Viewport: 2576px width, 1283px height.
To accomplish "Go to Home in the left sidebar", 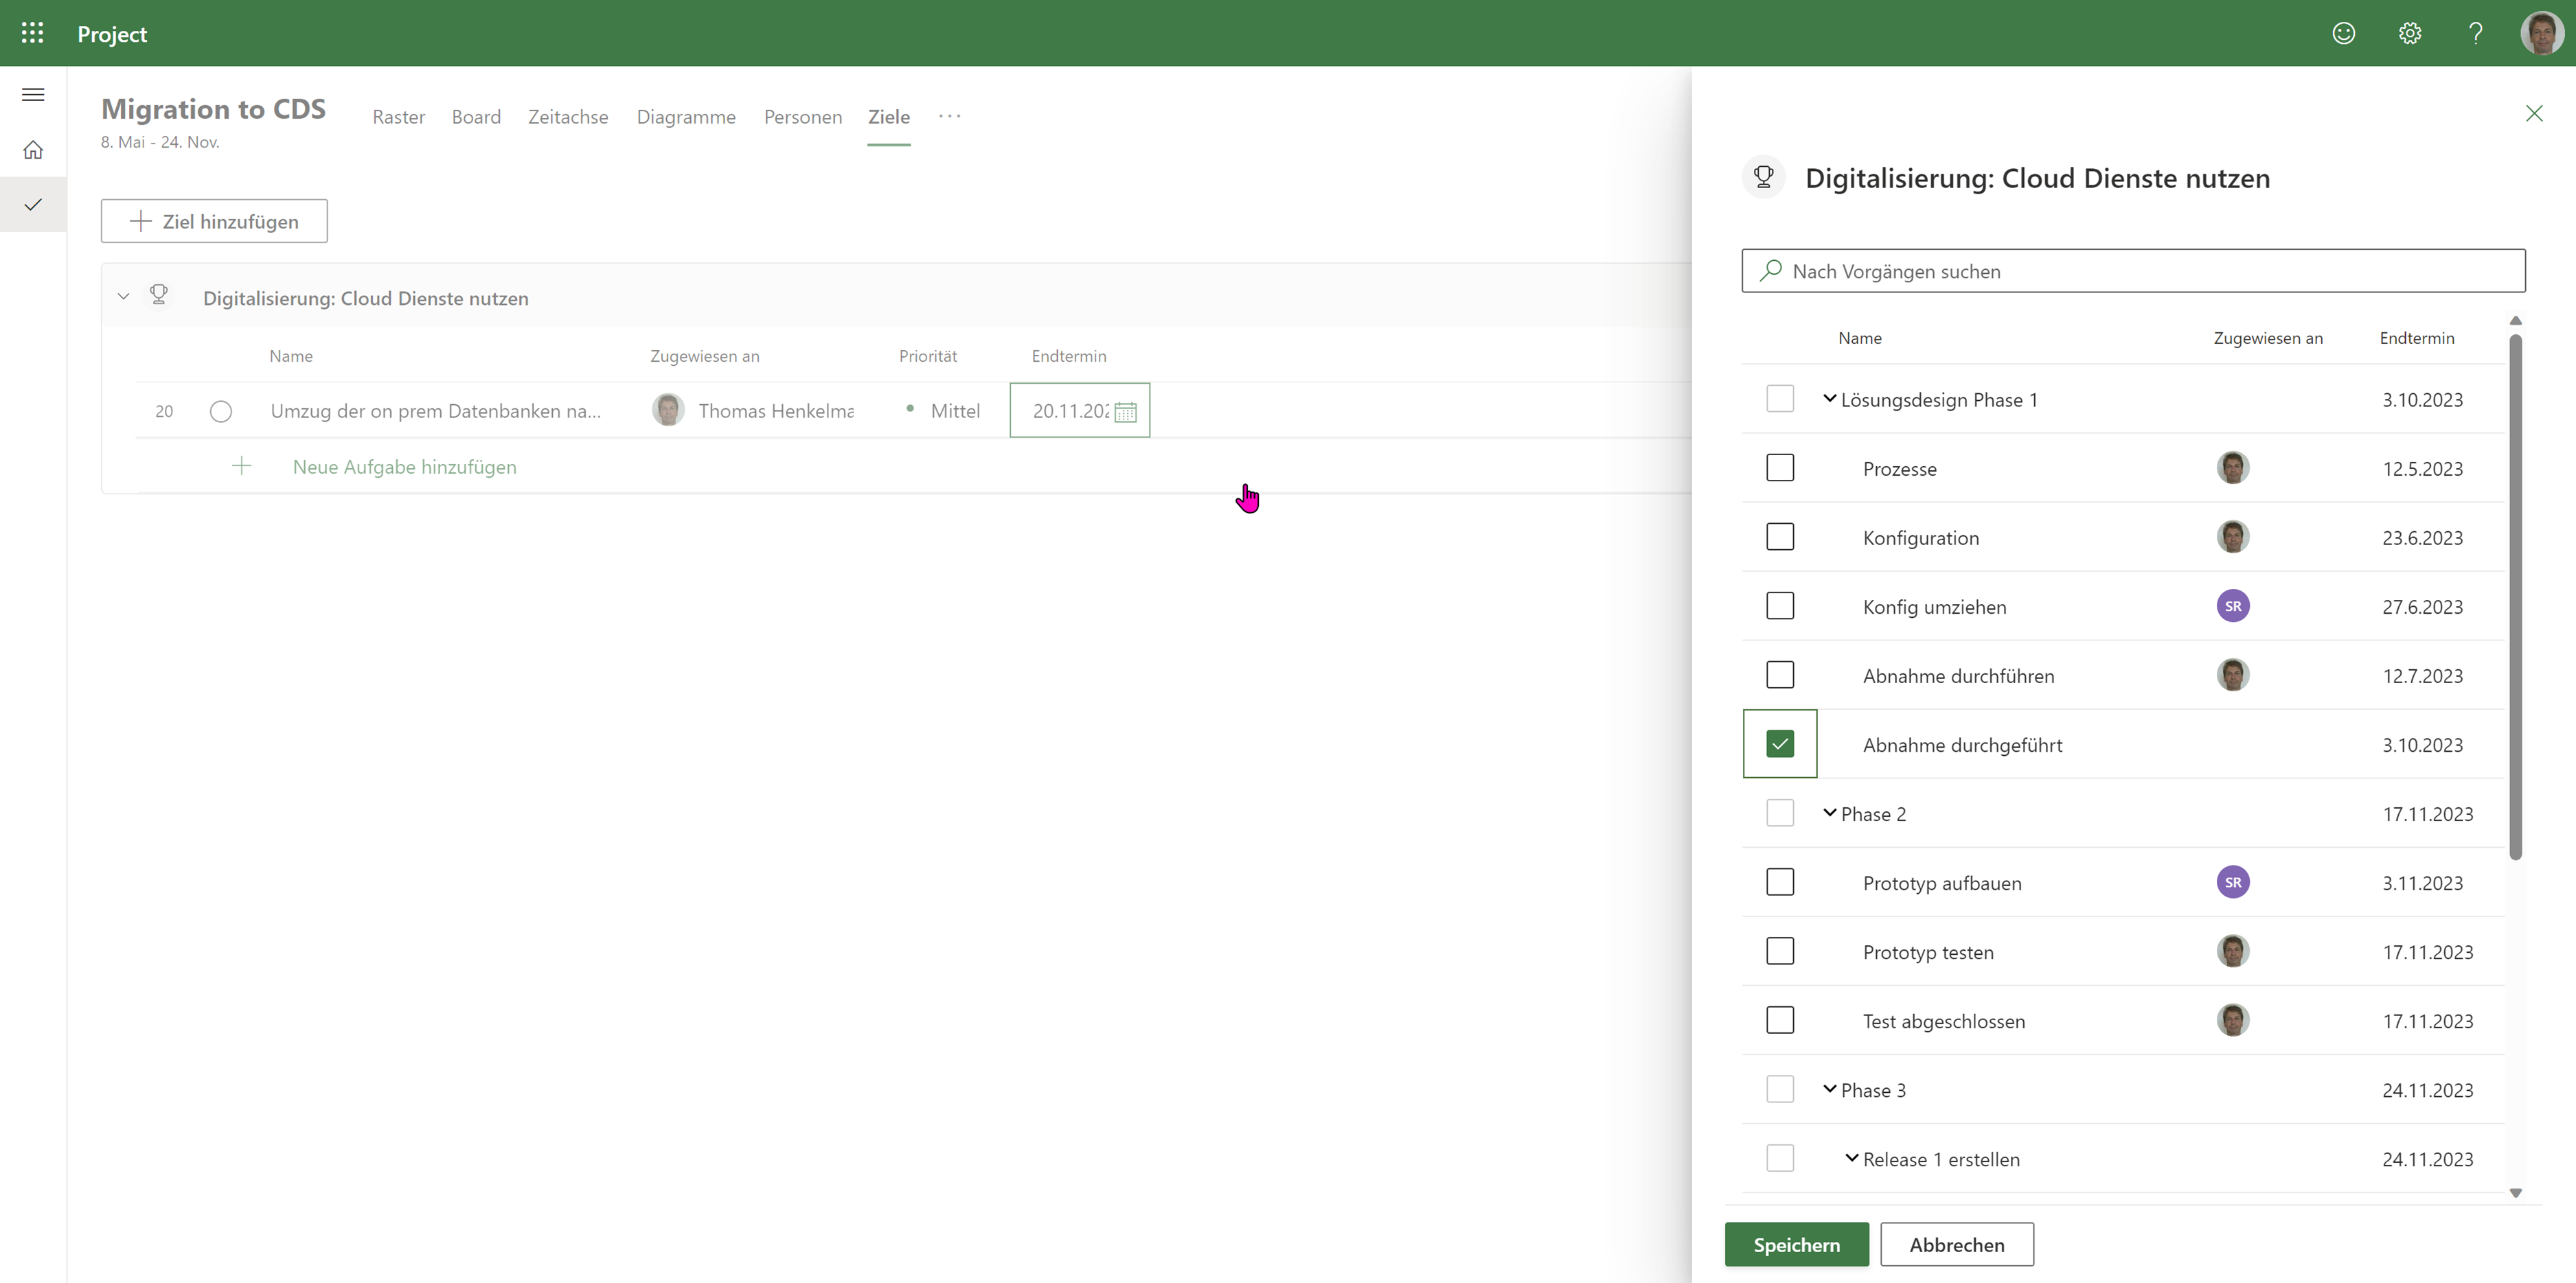I will (x=33, y=149).
